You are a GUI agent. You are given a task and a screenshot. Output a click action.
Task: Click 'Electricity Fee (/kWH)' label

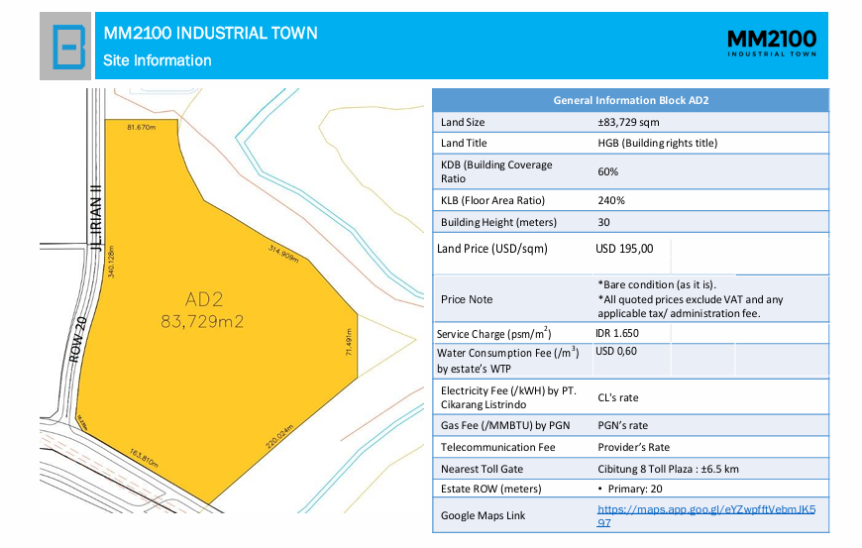pyautogui.click(x=508, y=397)
